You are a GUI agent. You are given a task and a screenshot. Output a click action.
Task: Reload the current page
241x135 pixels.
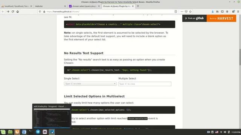pyautogui.click(x=13, y=12)
